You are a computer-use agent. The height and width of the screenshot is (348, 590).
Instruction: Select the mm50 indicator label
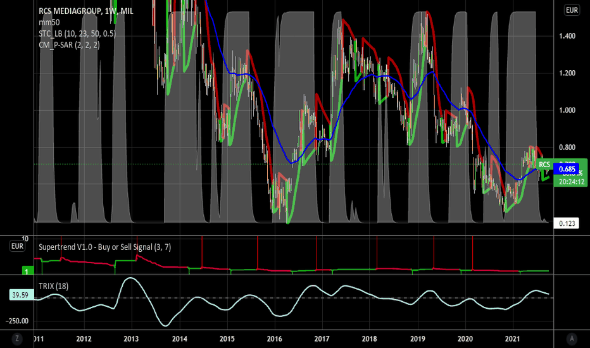point(49,22)
